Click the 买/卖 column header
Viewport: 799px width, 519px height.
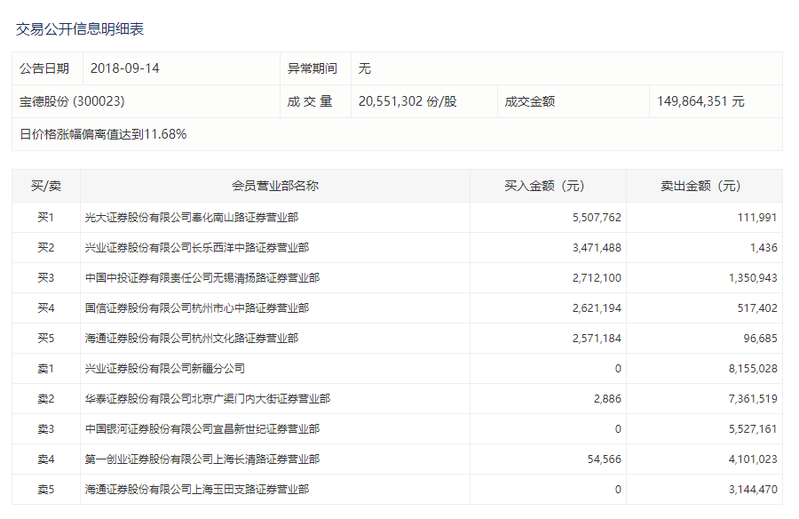click(45, 187)
